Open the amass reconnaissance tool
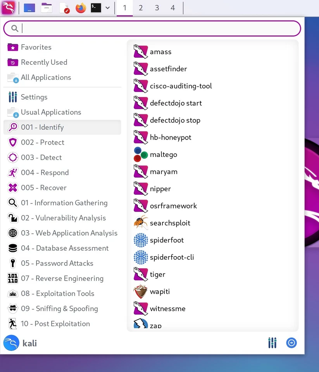 pyautogui.click(x=160, y=52)
